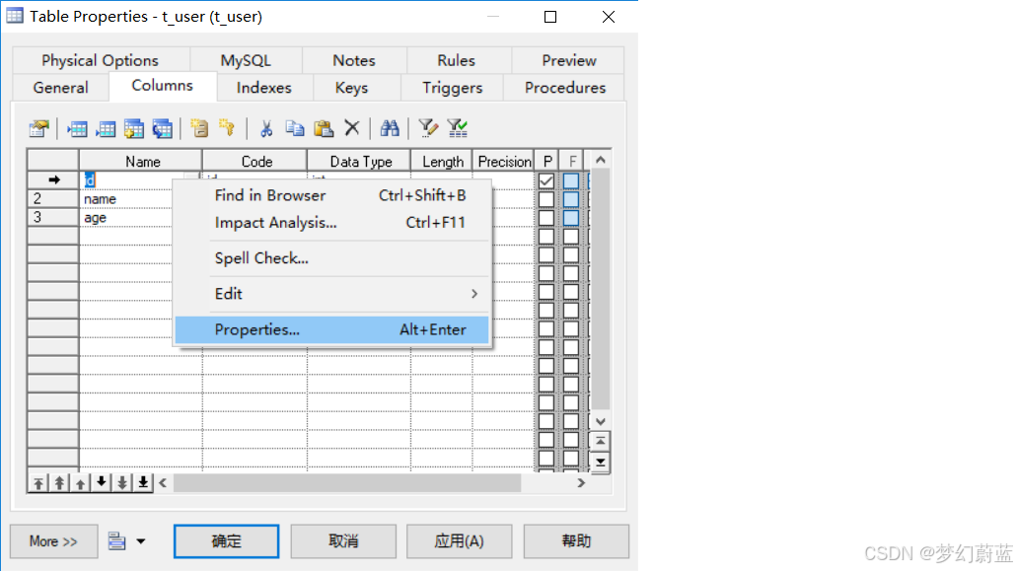Open Find using the binoculars toolbar icon
Screen dimensions: 1017x571
389,128
